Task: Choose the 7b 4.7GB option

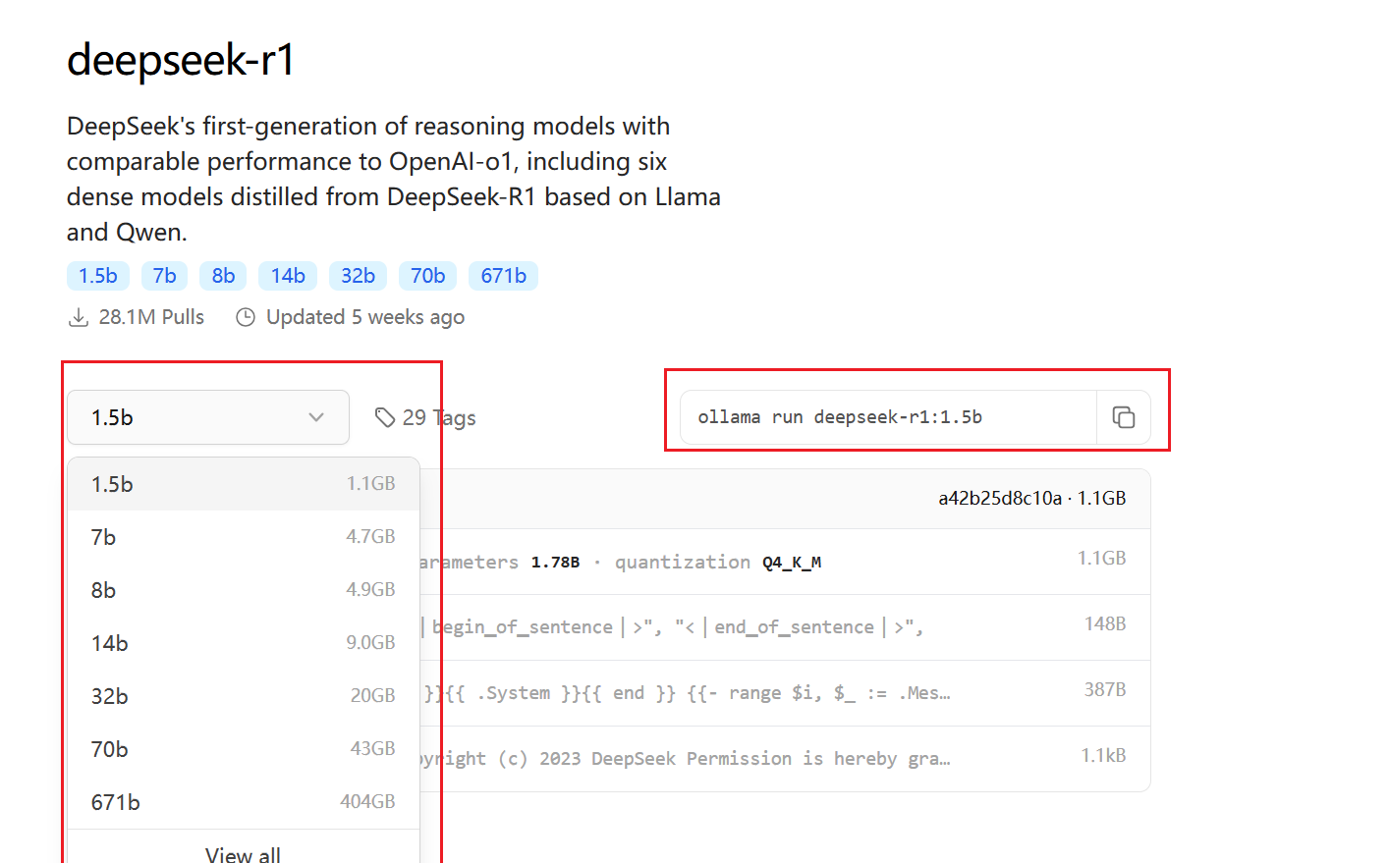Action: 244,537
